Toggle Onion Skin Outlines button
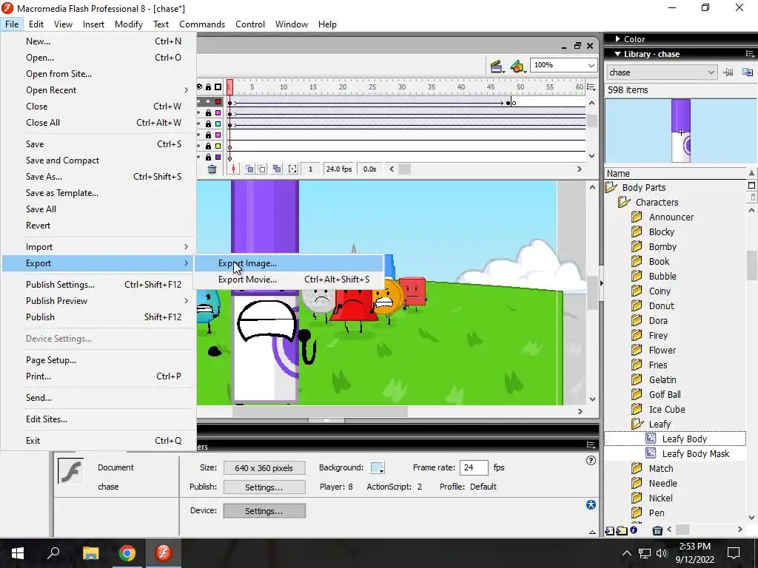Viewport: 758px width, 568px height. (x=261, y=169)
